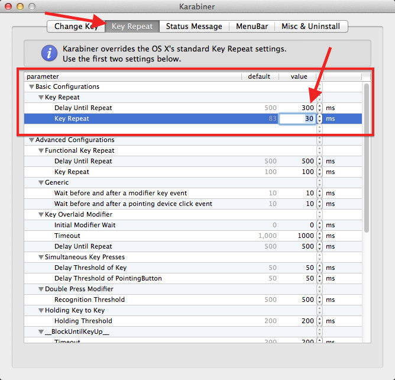Edit the Key Repeat value field showing 30
This screenshot has width=395, height=380.
click(x=297, y=118)
